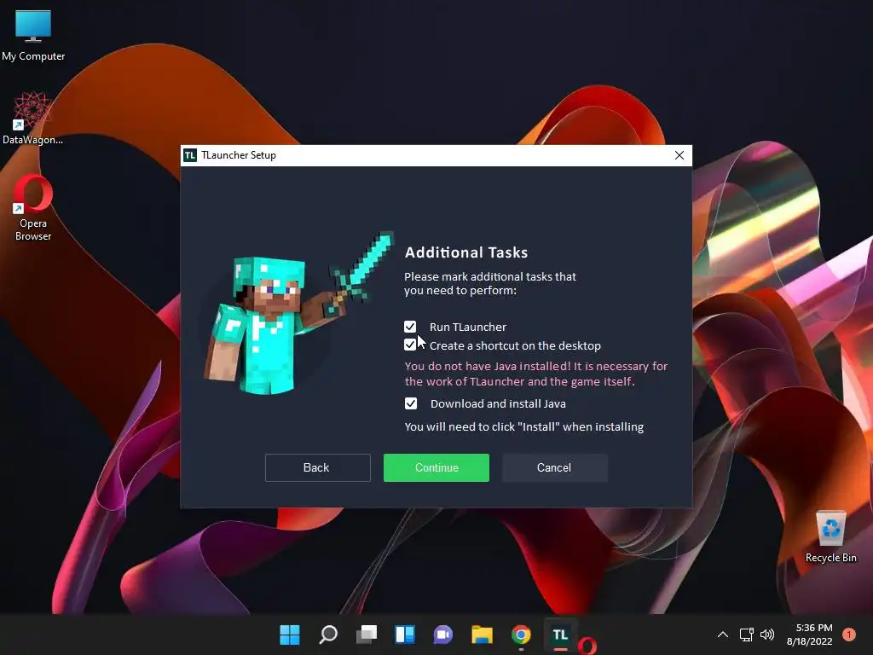Cancel the TLauncher setup
The image size is (873, 655).
pyautogui.click(x=554, y=468)
